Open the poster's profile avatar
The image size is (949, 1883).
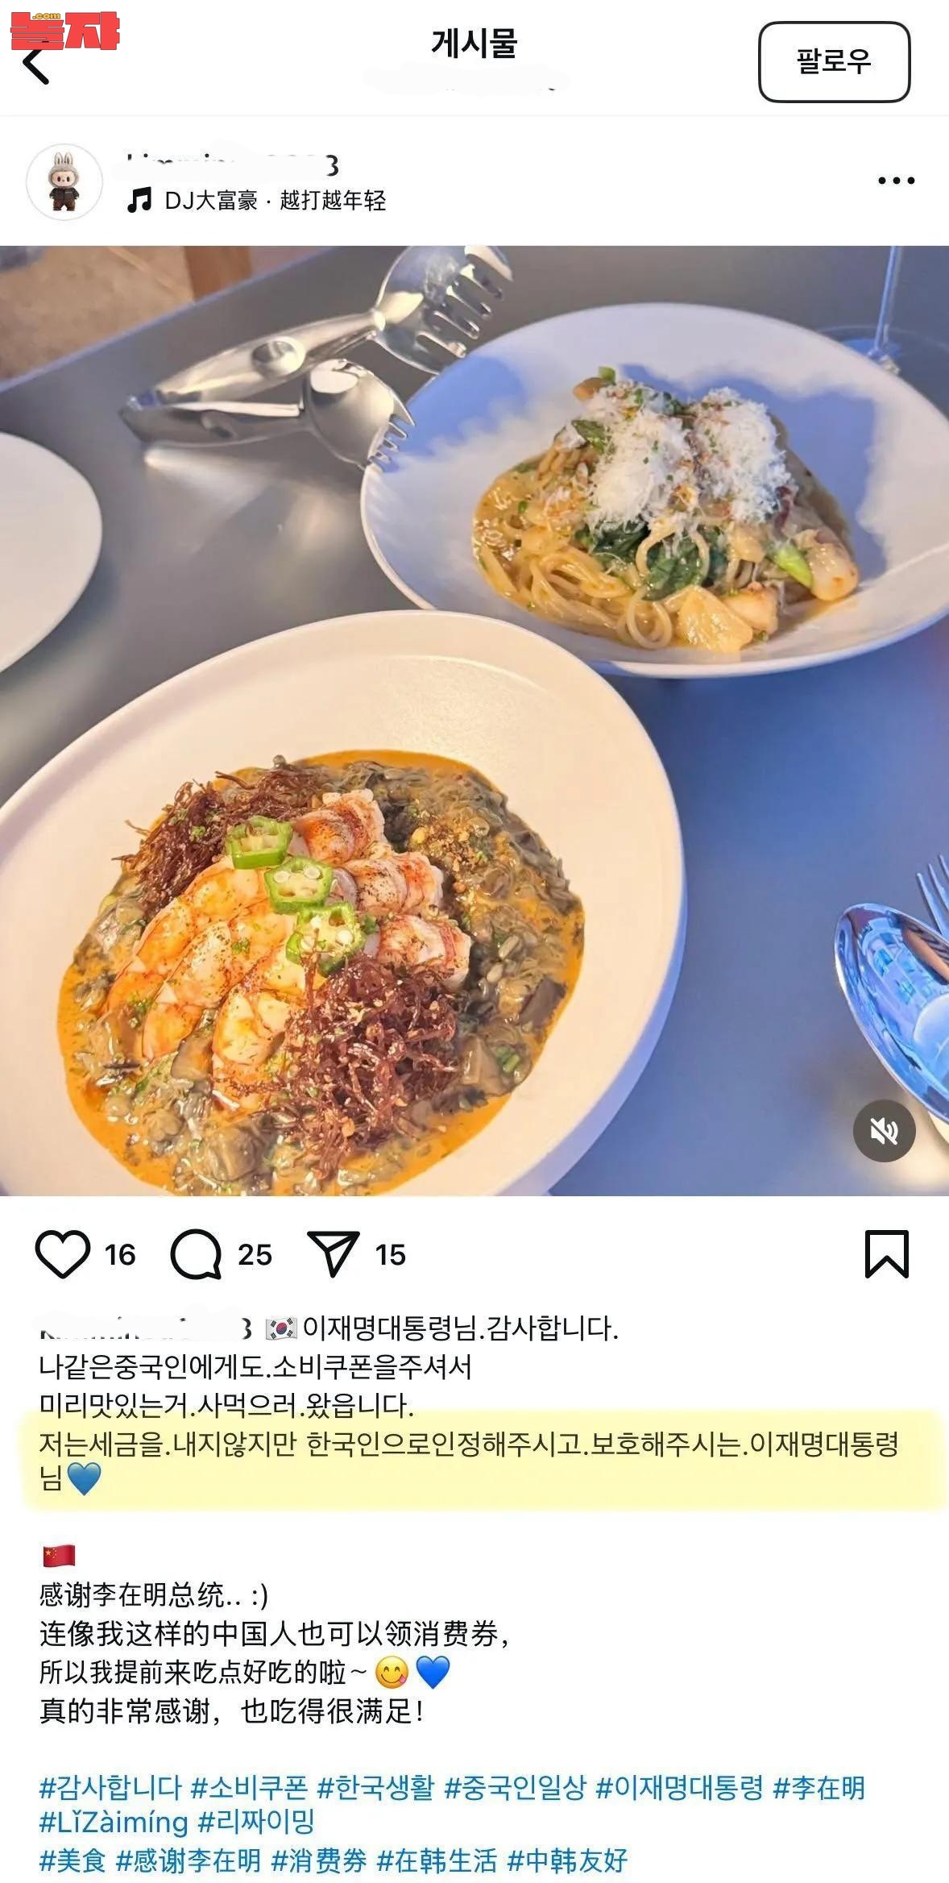click(64, 182)
